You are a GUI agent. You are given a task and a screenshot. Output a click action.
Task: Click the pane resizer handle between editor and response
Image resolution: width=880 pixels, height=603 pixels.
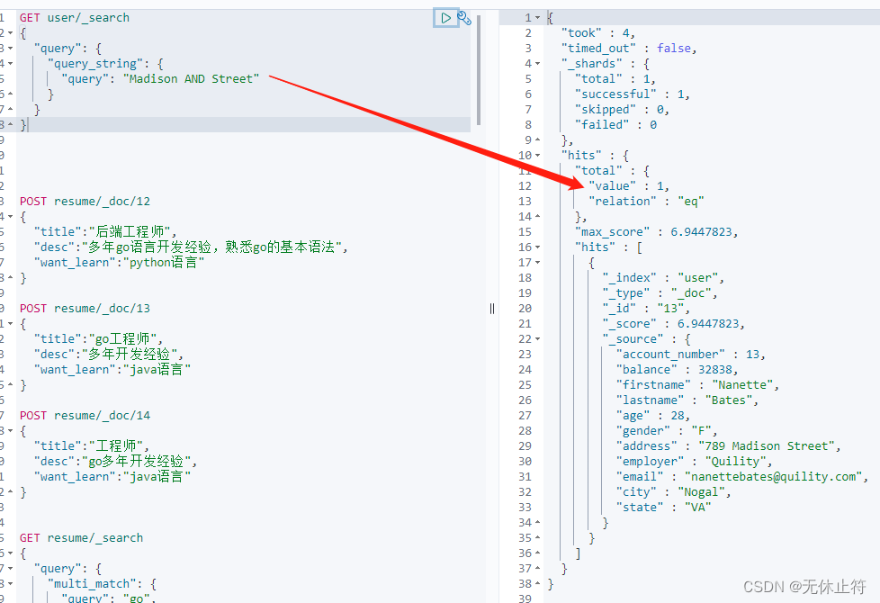[492, 308]
